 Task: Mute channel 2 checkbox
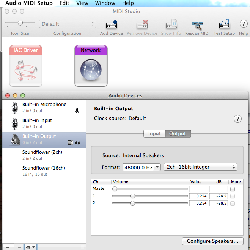(x=233, y=203)
